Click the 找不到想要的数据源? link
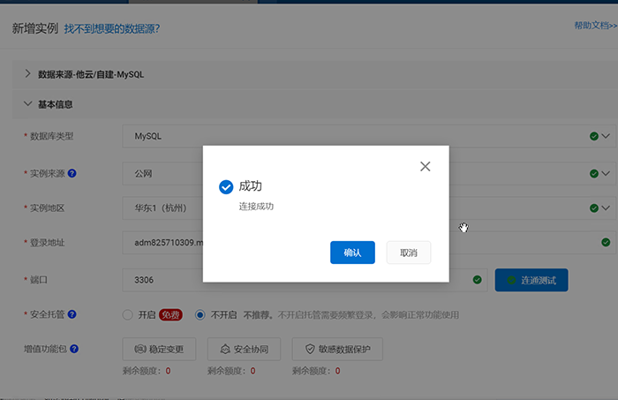The width and height of the screenshot is (618, 400). 111,28
